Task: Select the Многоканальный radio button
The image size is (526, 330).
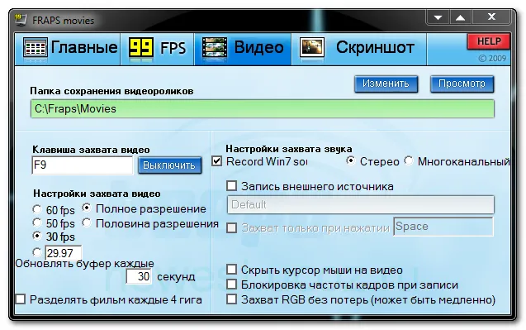Action: pyautogui.click(x=409, y=161)
